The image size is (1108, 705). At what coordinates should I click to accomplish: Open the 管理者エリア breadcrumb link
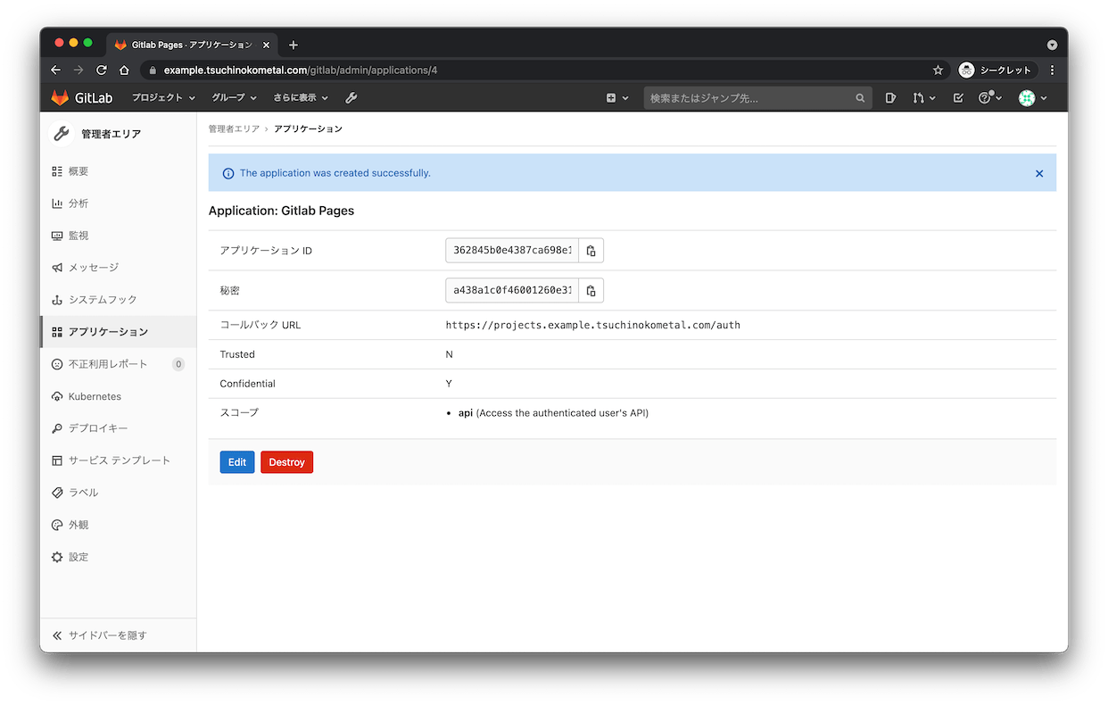coord(234,129)
